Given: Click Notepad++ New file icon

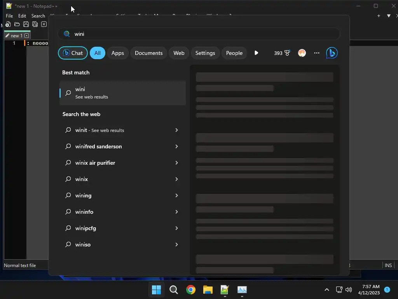Looking at the screenshot, I should click(x=8, y=24).
